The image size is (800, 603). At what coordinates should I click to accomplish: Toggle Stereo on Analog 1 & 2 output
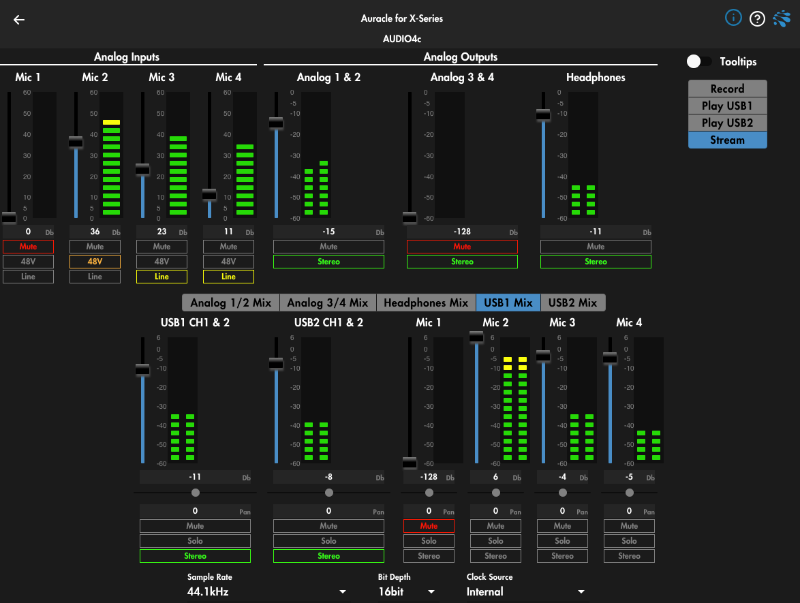(328, 262)
